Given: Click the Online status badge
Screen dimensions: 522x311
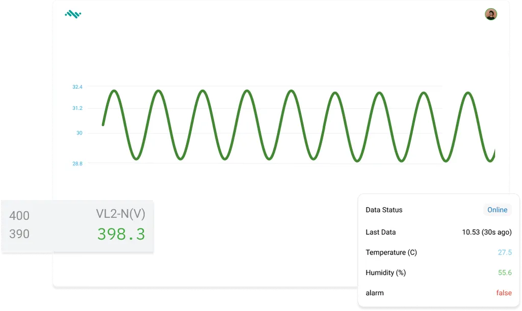Looking at the screenshot, I should pyautogui.click(x=497, y=210).
